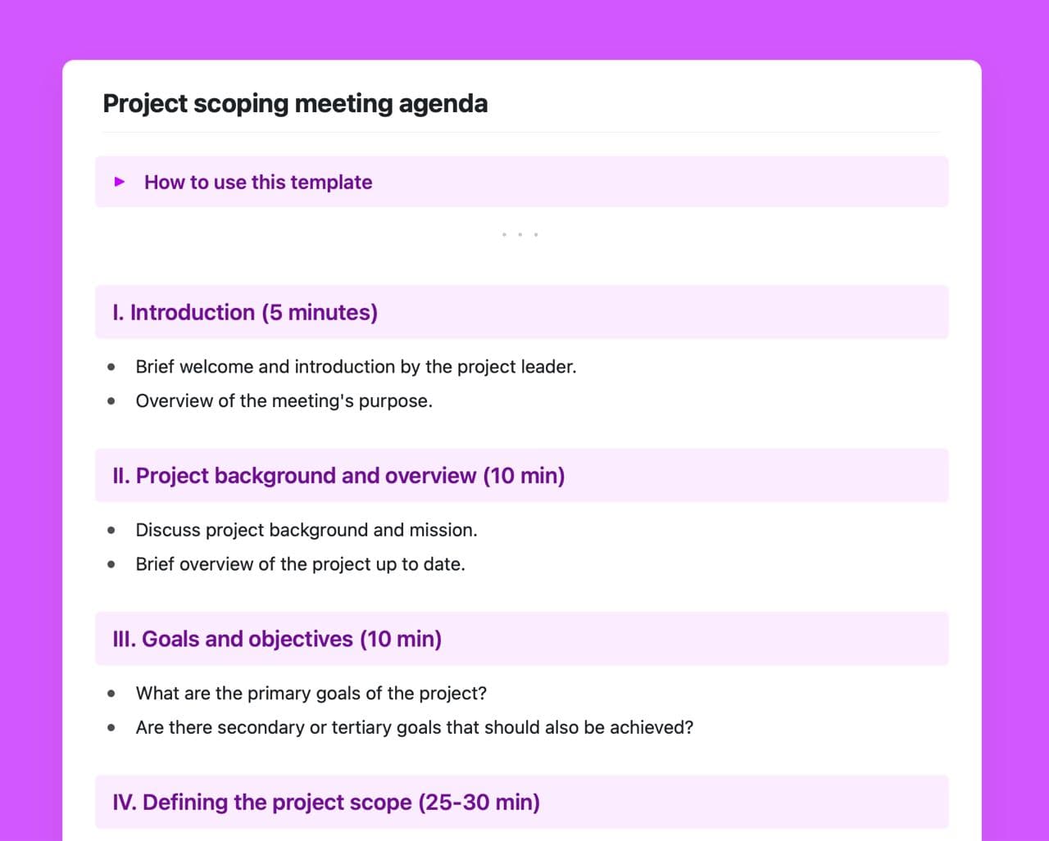Click the bullet next to "Brief overview of the project"
Viewport: 1049px width, 841px height.
pyautogui.click(x=111, y=564)
